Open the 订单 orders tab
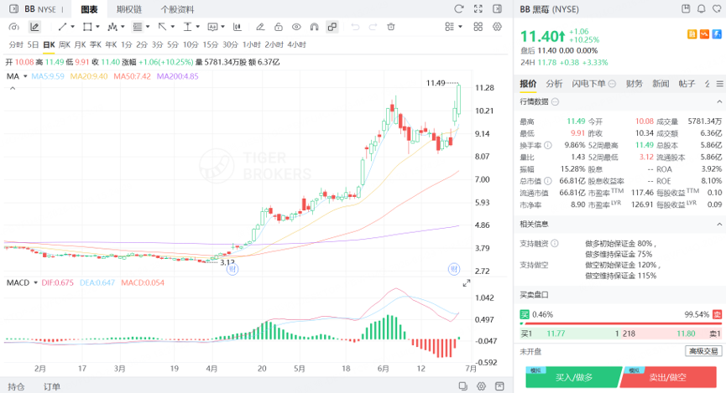 52,386
